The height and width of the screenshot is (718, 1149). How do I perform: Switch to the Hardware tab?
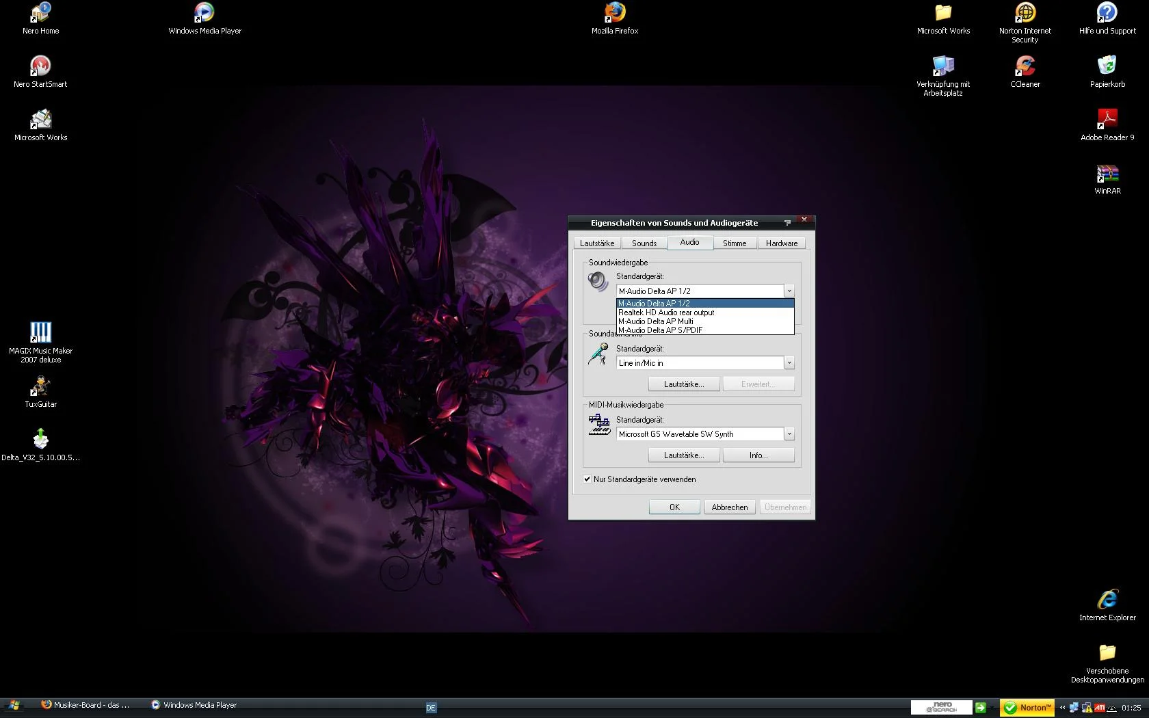[x=781, y=243]
